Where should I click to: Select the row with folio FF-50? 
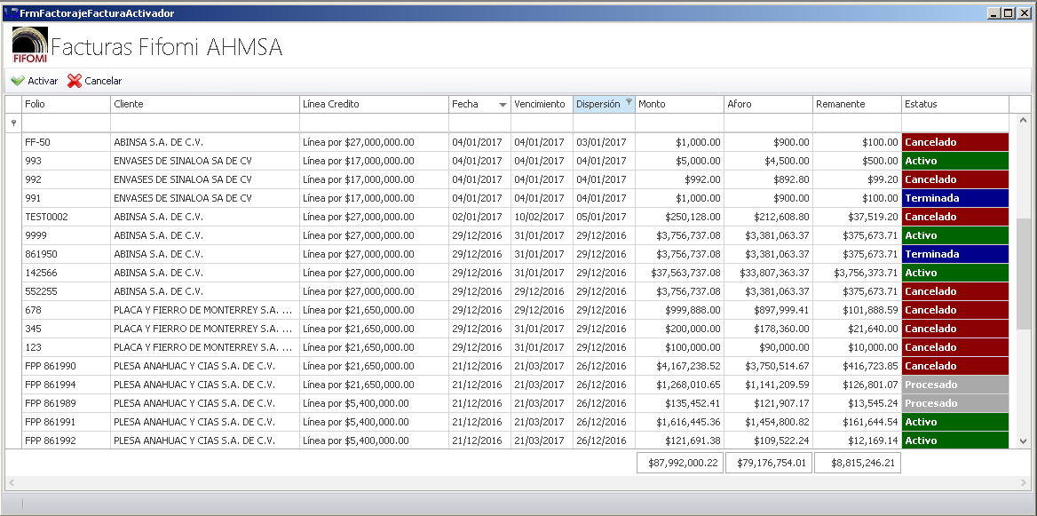pos(507,142)
